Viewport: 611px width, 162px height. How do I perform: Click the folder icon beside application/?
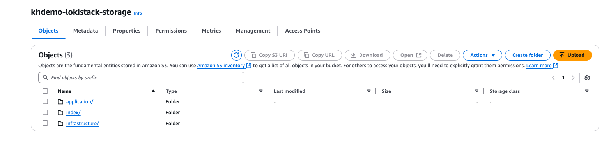coord(60,102)
